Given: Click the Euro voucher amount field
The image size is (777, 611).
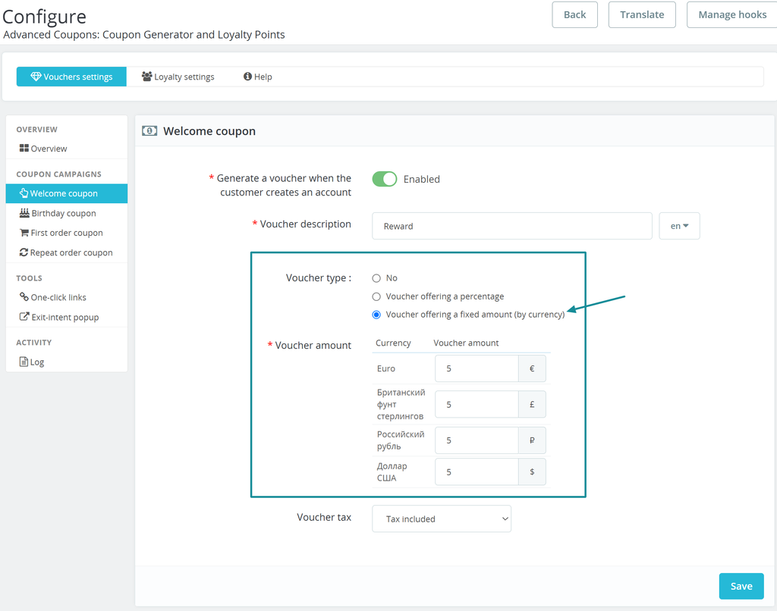Looking at the screenshot, I should [477, 368].
